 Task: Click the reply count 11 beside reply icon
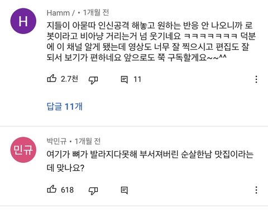point(137,80)
